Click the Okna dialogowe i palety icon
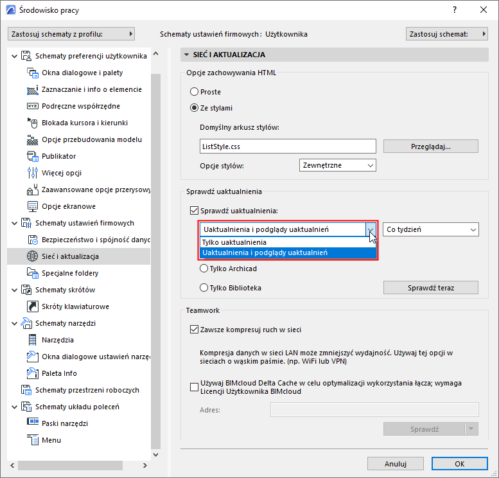Screen dimensions: 499x478 tap(33, 73)
